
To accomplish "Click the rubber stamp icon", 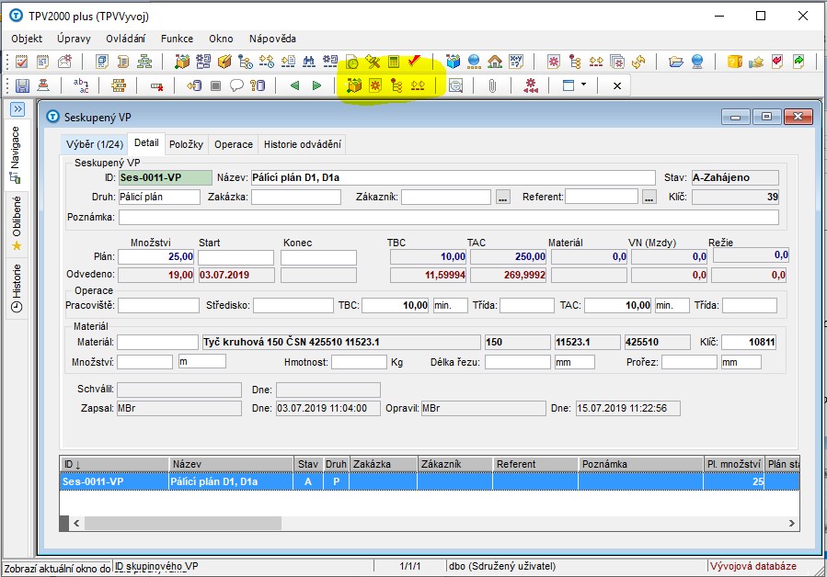I will pos(43,85).
